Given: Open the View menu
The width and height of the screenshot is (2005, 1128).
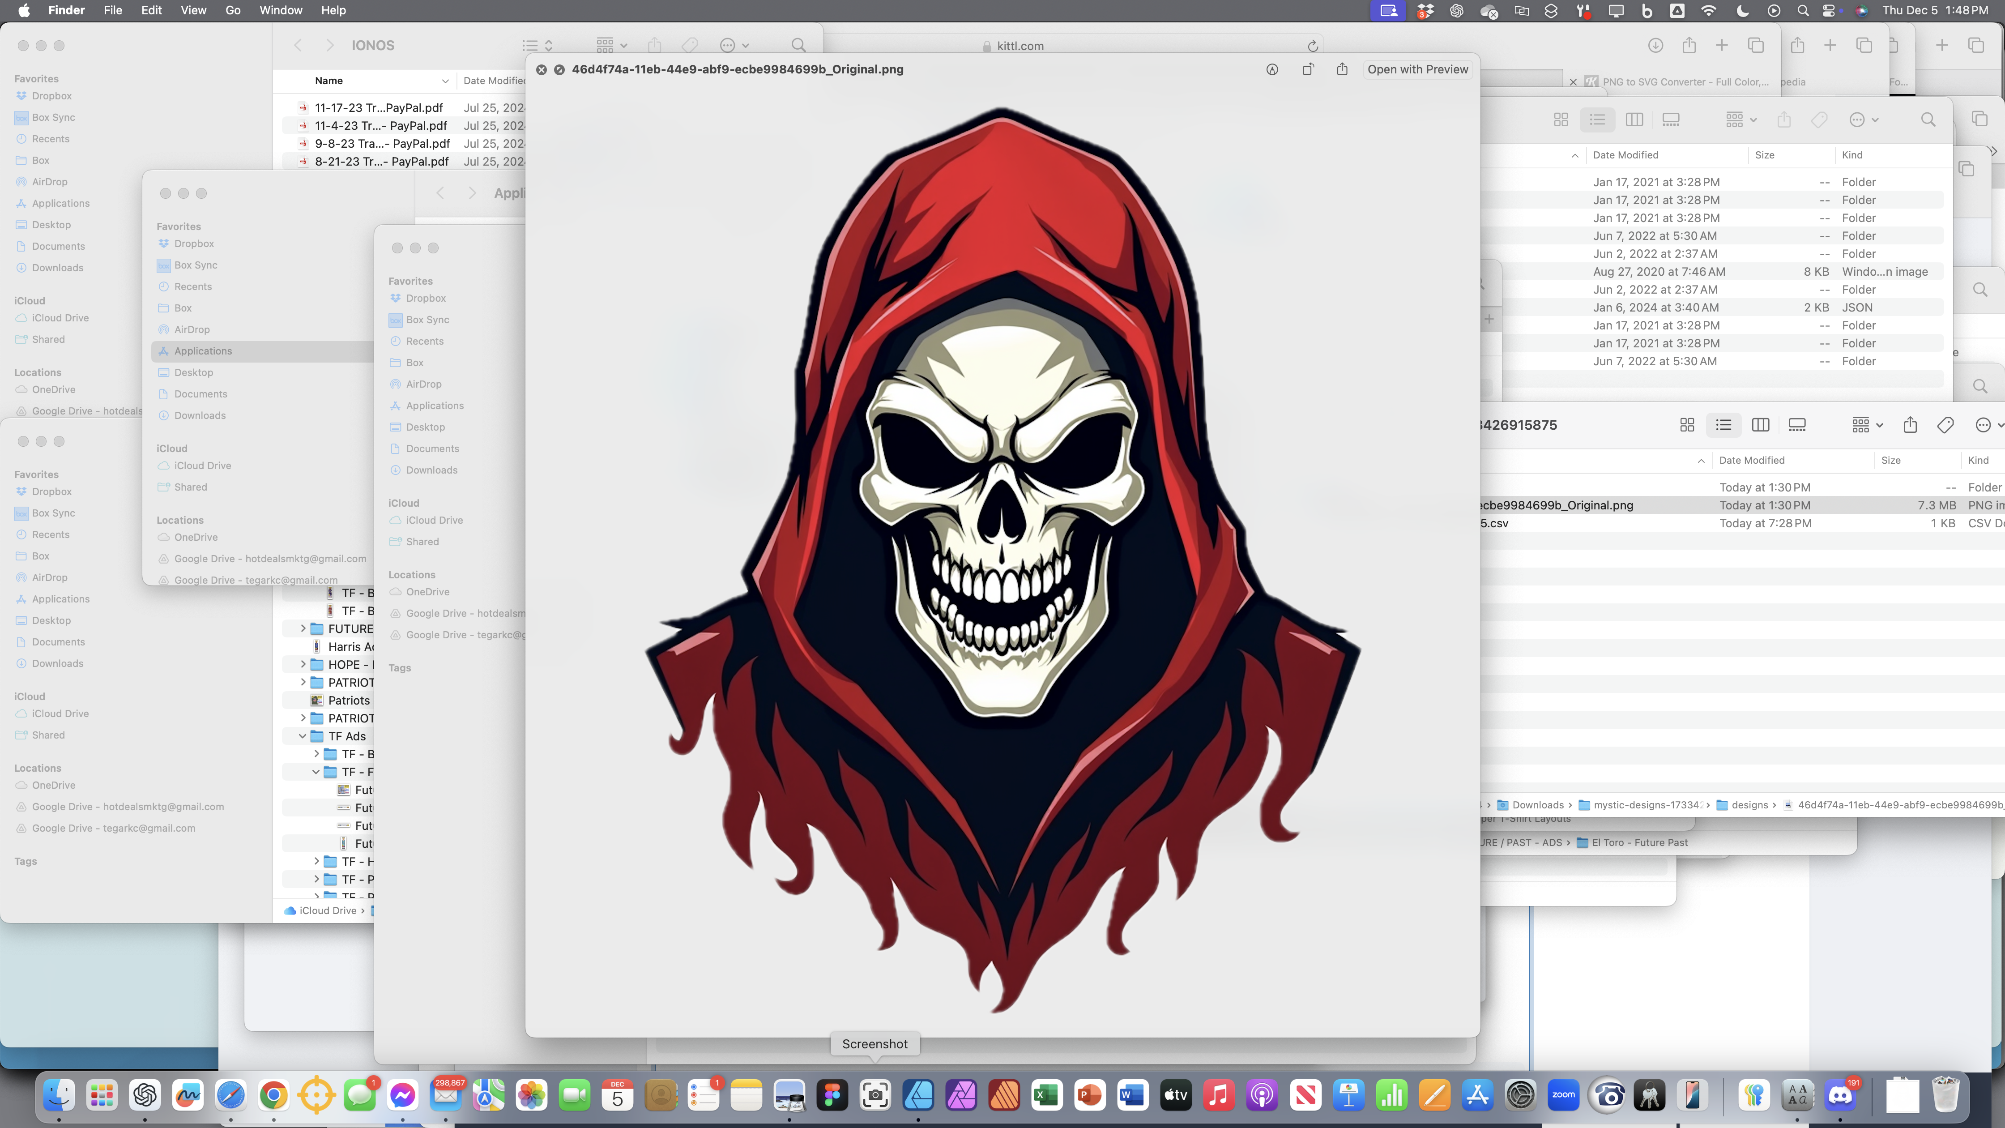Looking at the screenshot, I should [193, 10].
